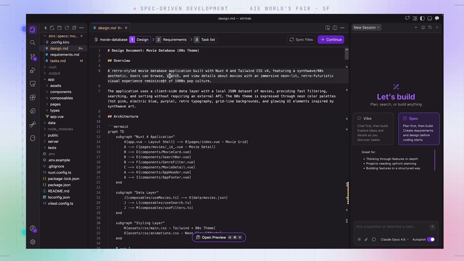The height and width of the screenshot is (261, 464).
Task: Open the Extensions view in activity bar
Action: click(32, 97)
